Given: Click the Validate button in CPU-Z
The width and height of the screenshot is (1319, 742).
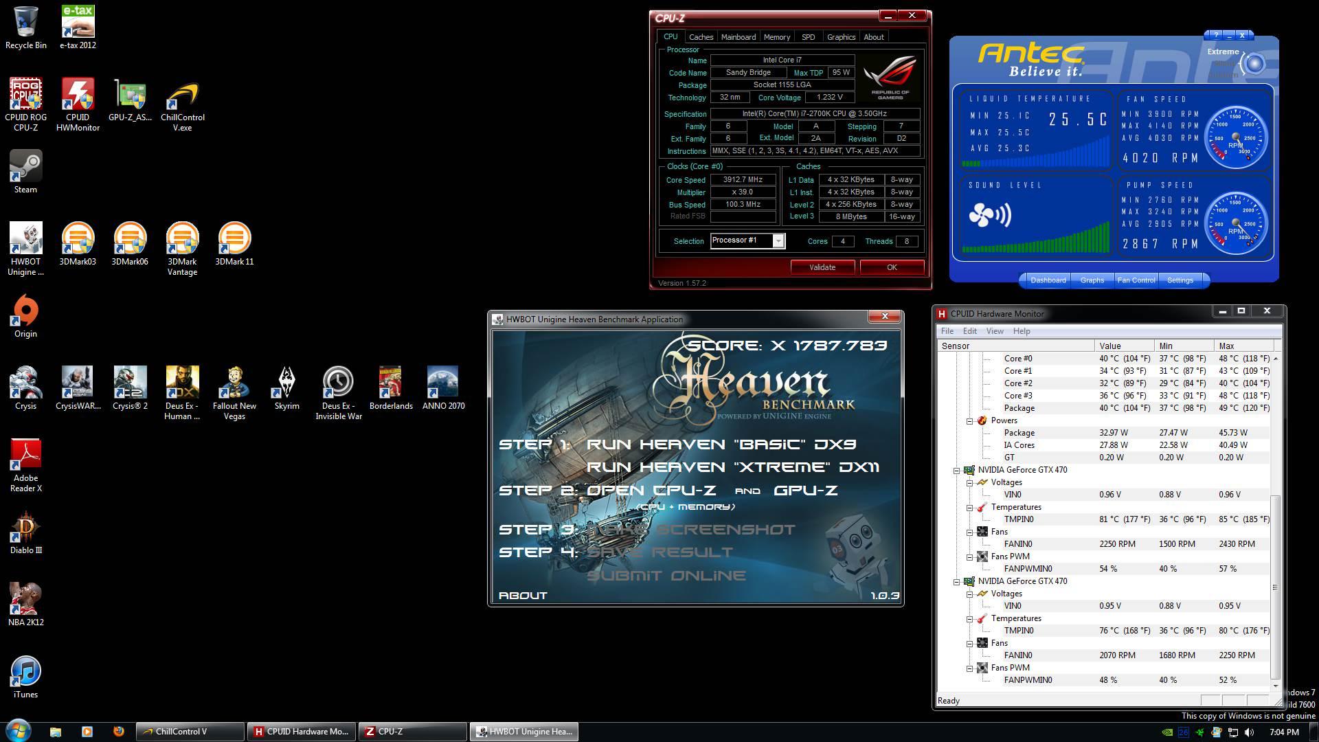Looking at the screenshot, I should pos(822,267).
